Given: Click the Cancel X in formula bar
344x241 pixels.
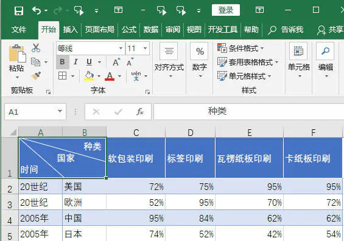Looking at the screenshot, I should (x=96, y=112).
